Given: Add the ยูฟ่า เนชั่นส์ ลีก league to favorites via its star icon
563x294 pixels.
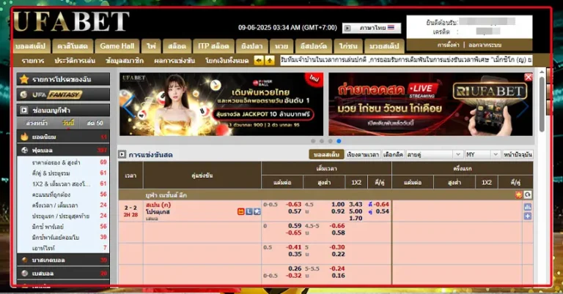Looking at the screenshot, I should (x=518, y=195).
